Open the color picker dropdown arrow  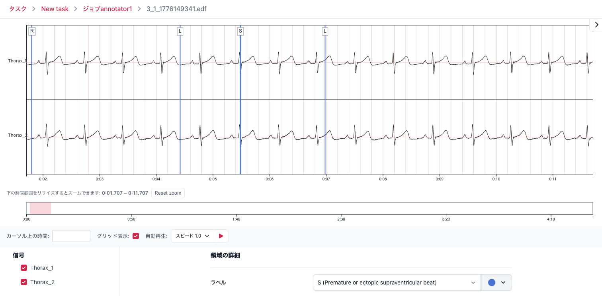(503, 282)
